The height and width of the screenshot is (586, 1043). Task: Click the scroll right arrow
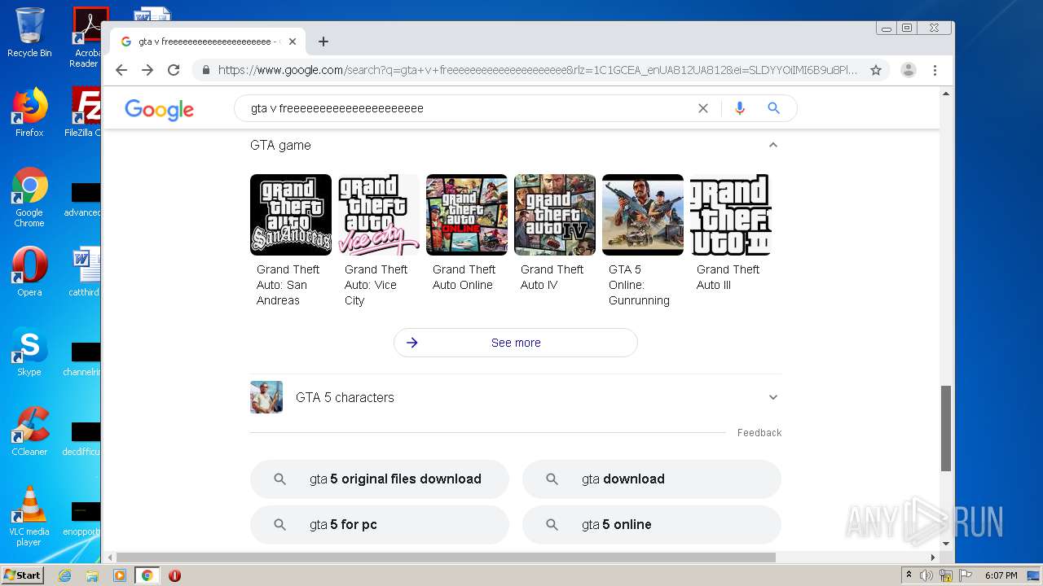[933, 558]
